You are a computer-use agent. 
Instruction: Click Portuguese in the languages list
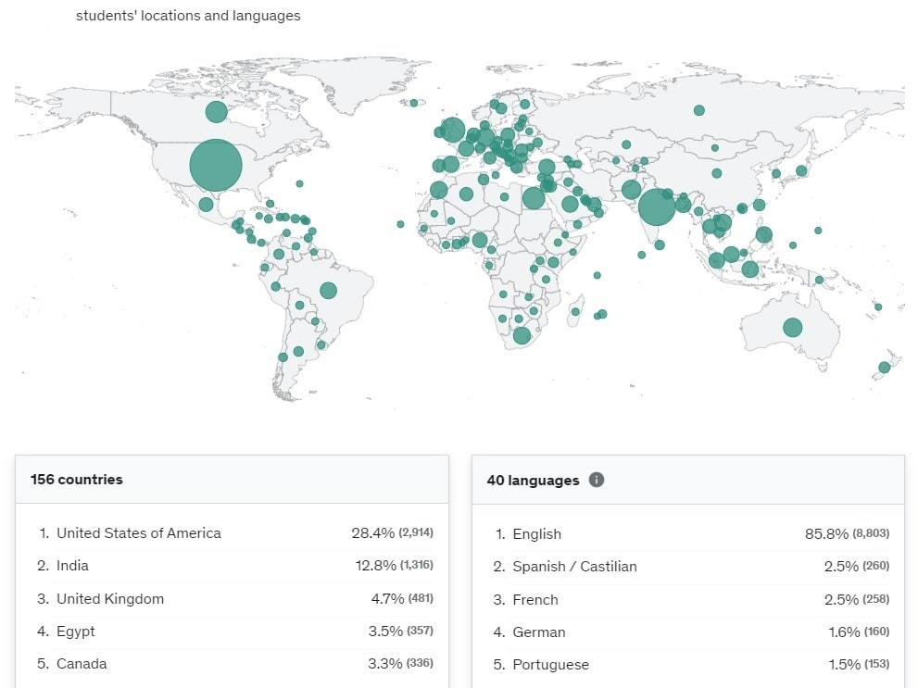coord(550,664)
